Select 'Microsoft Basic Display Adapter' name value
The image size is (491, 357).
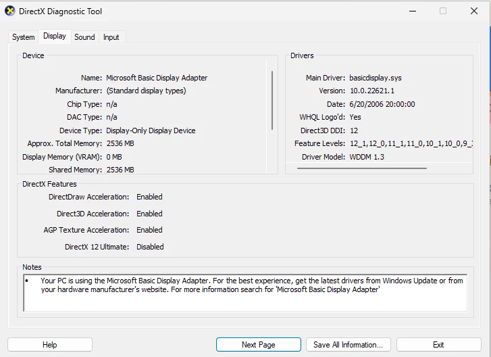pyautogui.click(x=157, y=78)
